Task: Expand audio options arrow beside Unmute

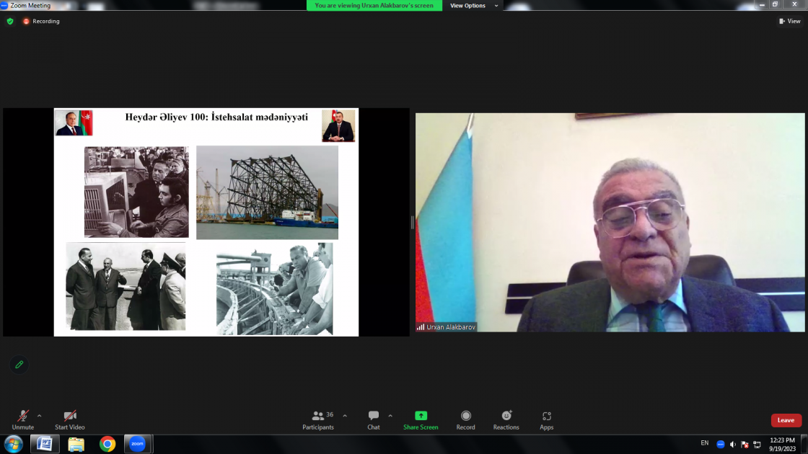Action: coord(40,416)
